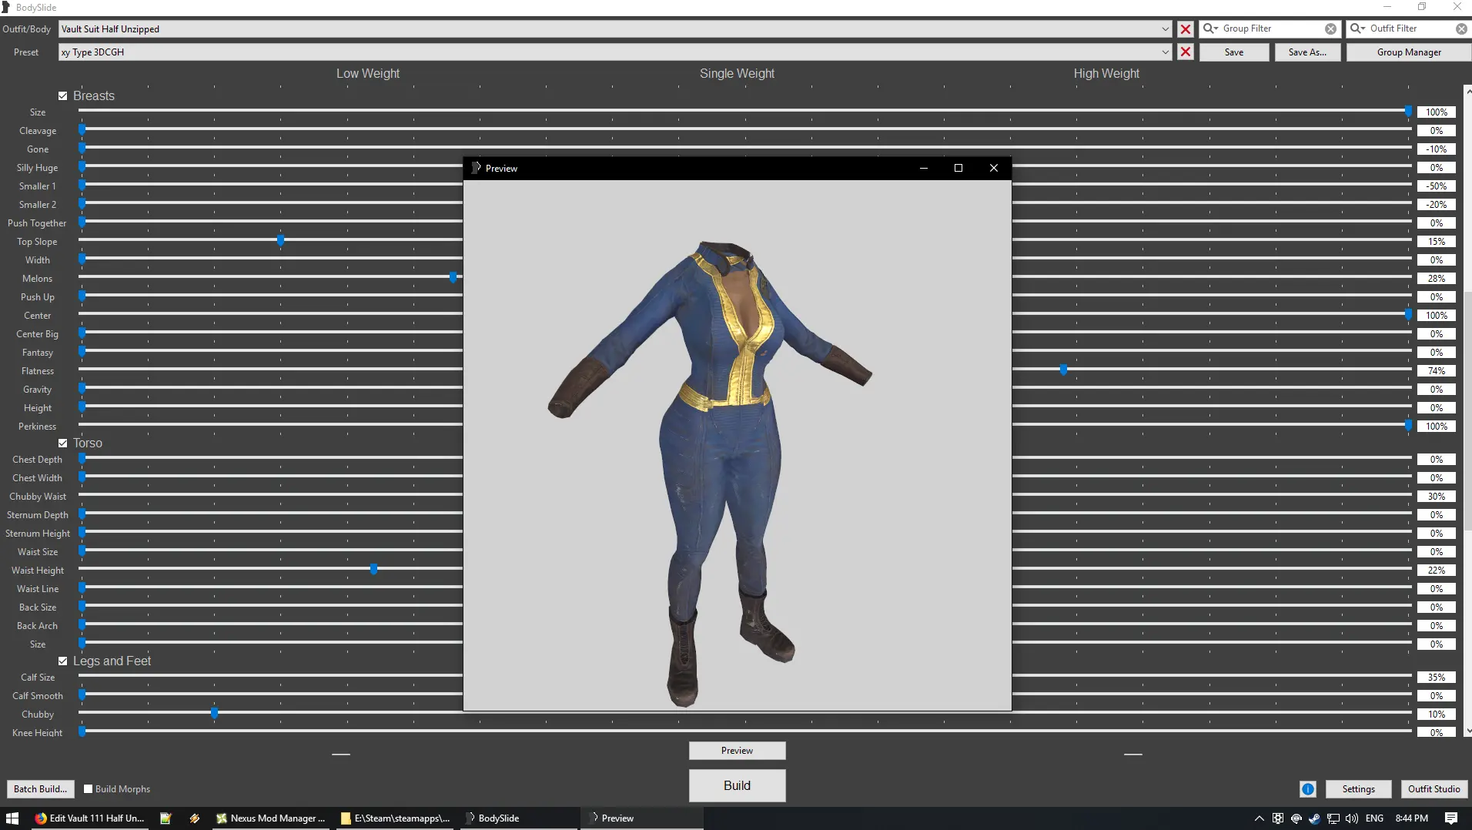Open Outfit Studio

1434,789
